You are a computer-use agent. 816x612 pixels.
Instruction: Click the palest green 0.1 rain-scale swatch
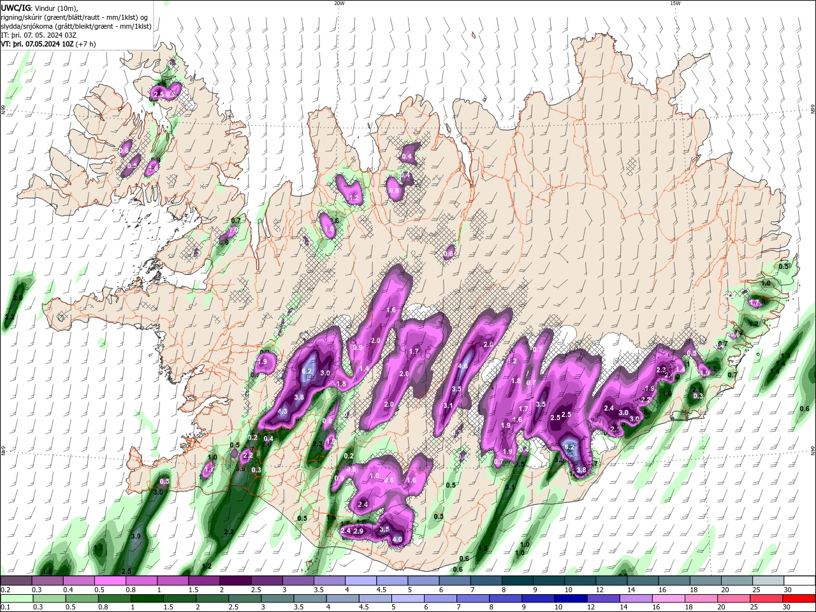pos(17,599)
